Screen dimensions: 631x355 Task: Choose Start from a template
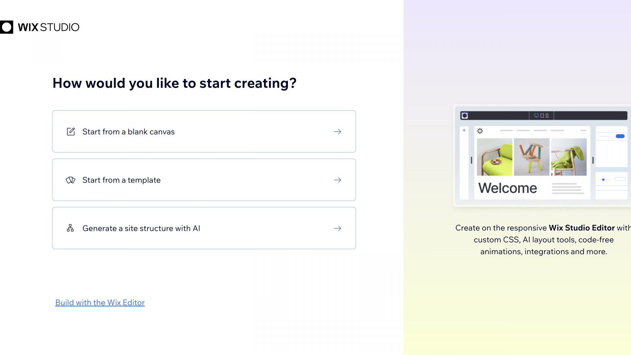pyautogui.click(x=204, y=180)
